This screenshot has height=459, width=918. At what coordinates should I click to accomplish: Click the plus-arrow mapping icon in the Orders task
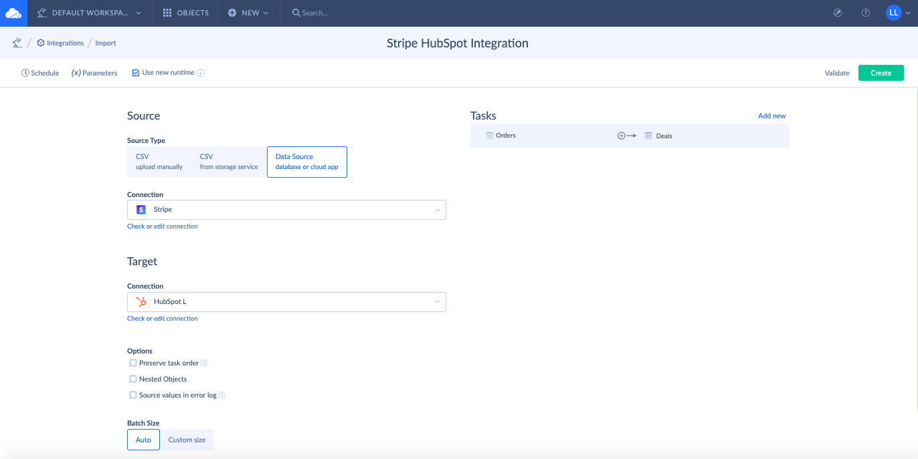pos(626,135)
